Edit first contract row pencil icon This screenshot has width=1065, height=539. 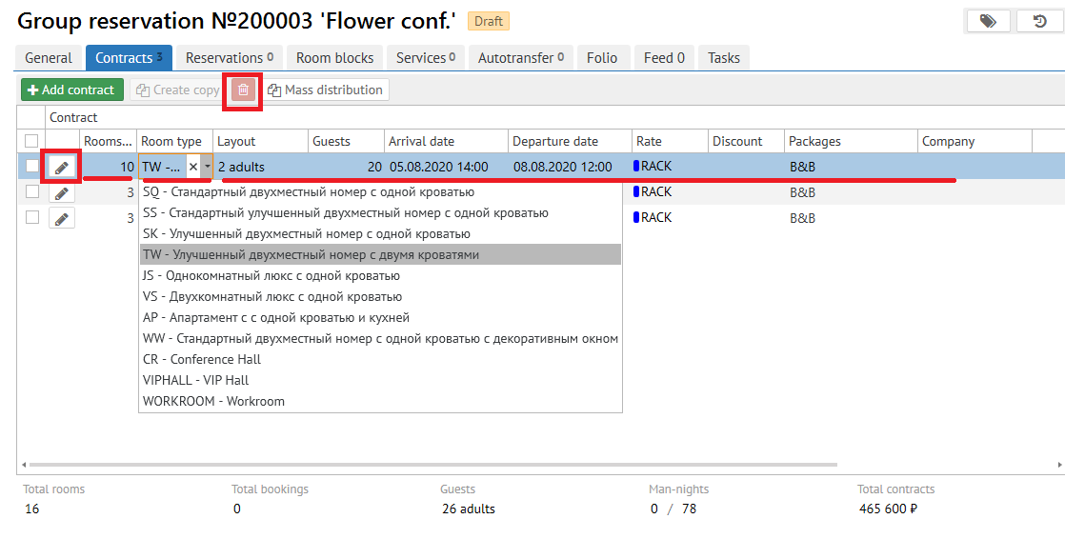(62, 167)
